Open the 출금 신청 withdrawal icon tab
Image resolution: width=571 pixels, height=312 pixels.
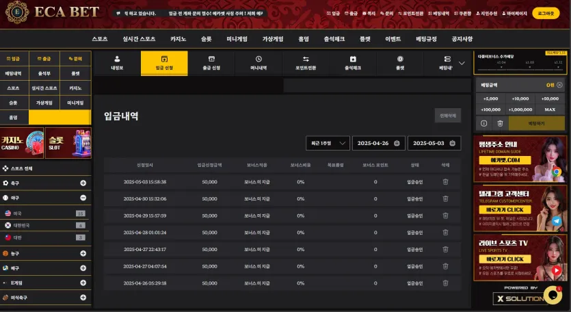pyautogui.click(x=211, y=63)
